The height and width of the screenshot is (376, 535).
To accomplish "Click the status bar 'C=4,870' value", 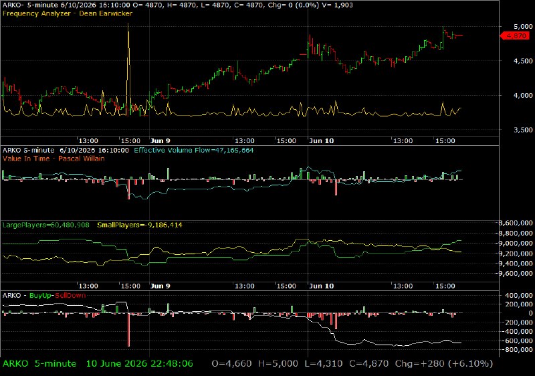I will point(369,364).
